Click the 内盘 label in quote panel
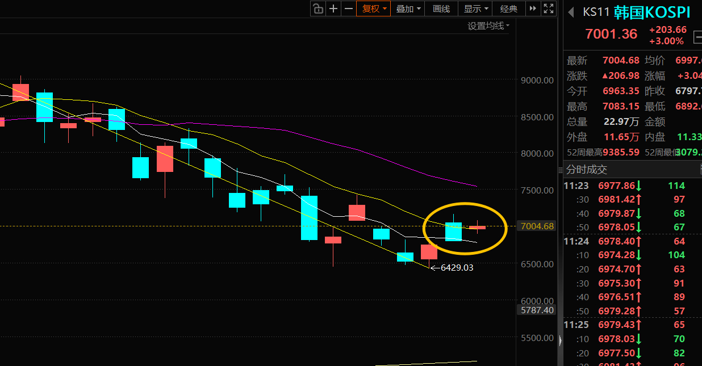The width and height of the screenshot is (702, 366). click(x=655, y=137)
